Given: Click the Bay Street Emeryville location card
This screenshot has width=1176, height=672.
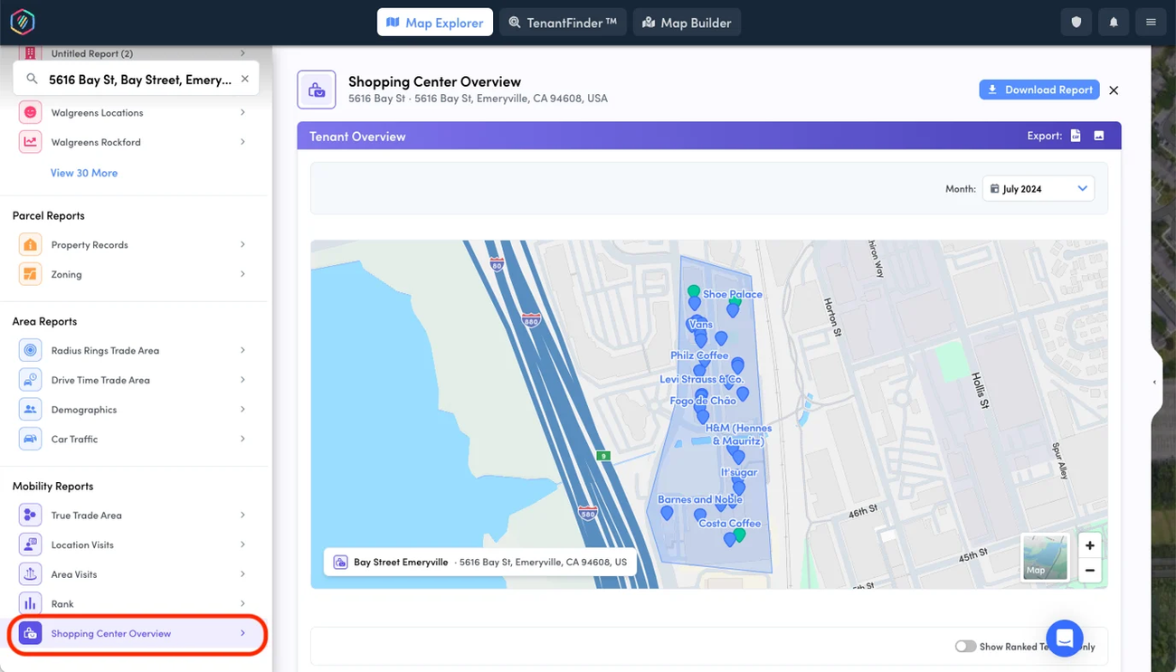Looking at the screenshot, I should 480,562.
